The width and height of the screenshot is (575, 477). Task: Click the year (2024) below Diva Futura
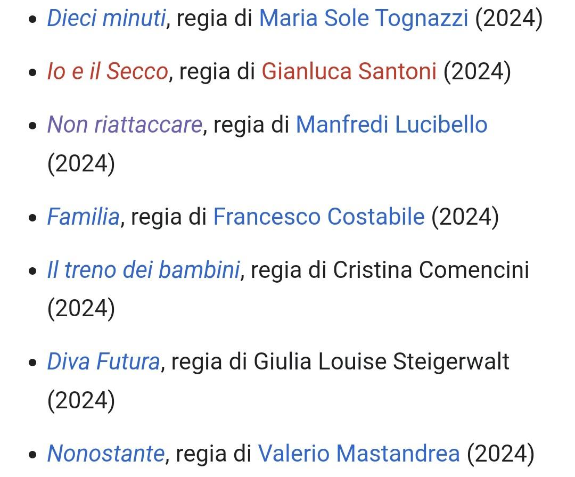click(x=81, y=400)
